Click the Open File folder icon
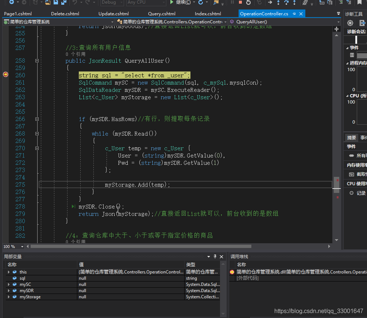Image resolution: width=367 pixels, height=318 pixels. pos(48,2)
